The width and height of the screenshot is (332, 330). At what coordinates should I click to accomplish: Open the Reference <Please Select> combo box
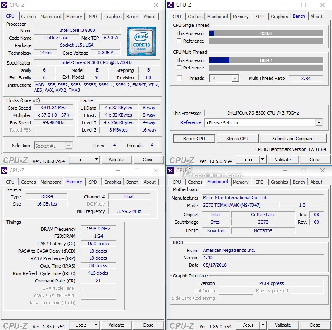tap(263, 123)
